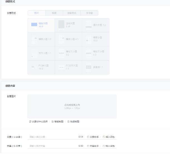Screen dimensions: 170x155
Task: Click 插入词包 beside the 6-30字 field
Action: tap(109, 146)
